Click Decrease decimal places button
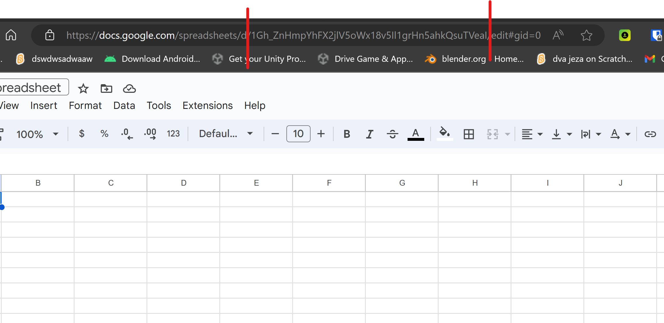This screenshot has width=664, height=323. pos(127,134)
